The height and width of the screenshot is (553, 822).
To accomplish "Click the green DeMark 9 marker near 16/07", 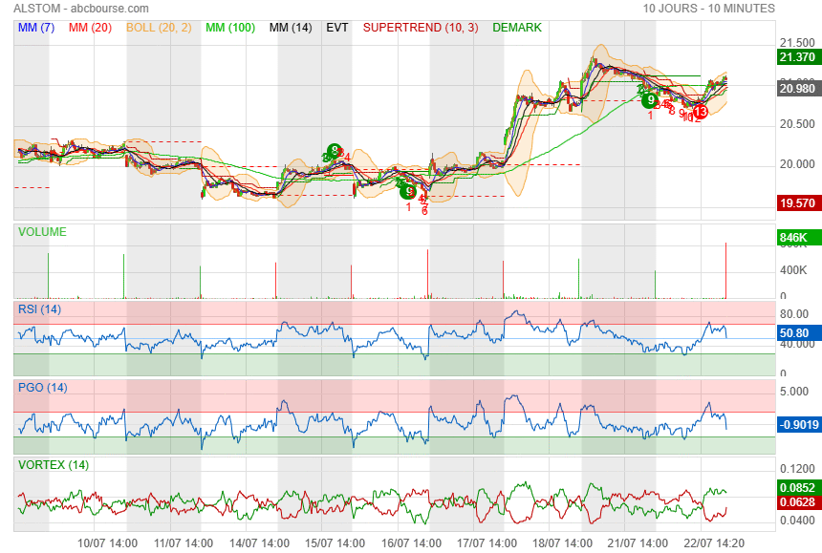I will point(408,191).
